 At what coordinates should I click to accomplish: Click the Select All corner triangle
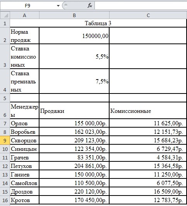tap(5, 15)
